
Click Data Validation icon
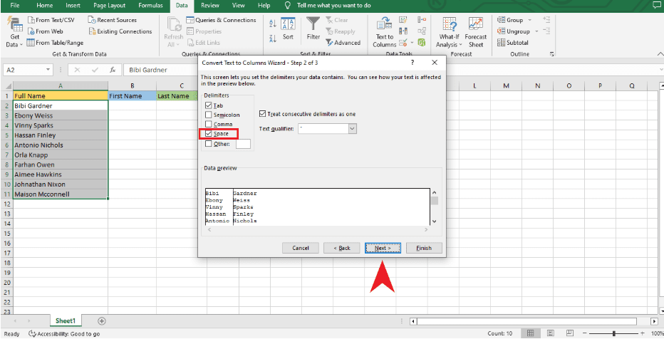[x=403, y=43]
